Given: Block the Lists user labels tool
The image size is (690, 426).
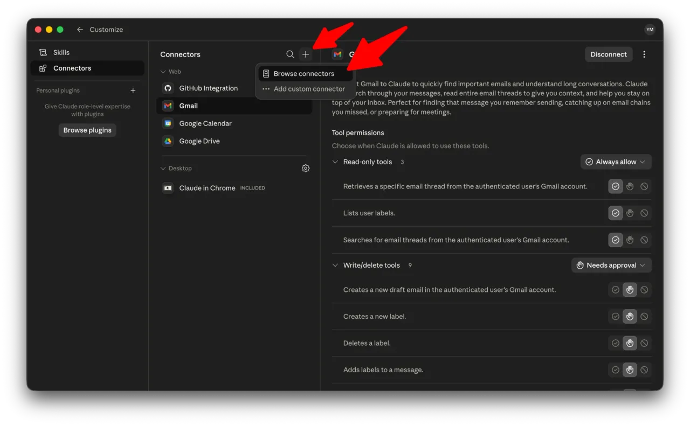Looking at the screenshot, I should (644, 213).
